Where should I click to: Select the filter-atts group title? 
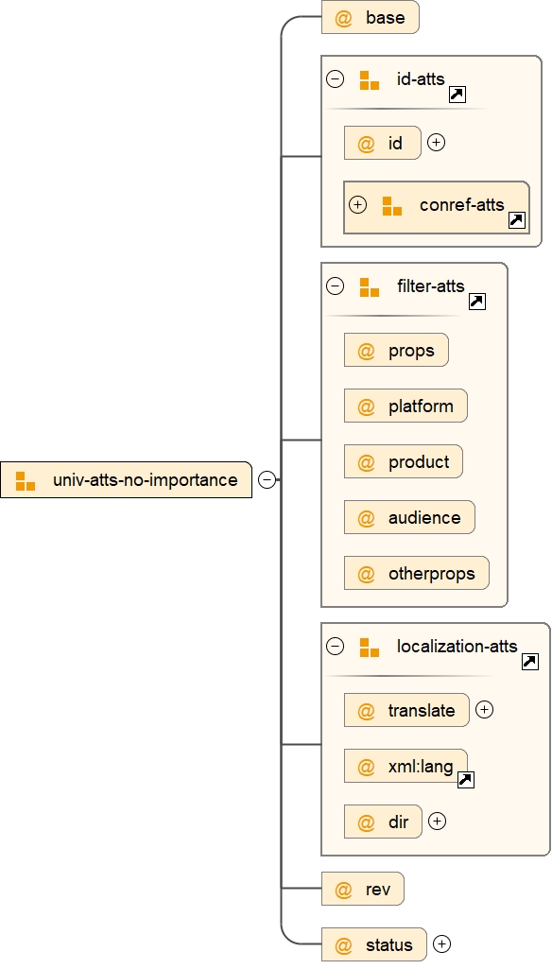click(430, 286)
